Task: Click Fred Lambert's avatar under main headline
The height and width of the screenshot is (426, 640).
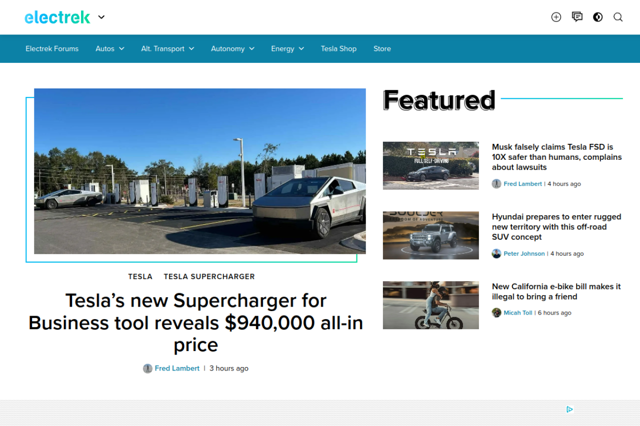Action: tap(147, 369)
